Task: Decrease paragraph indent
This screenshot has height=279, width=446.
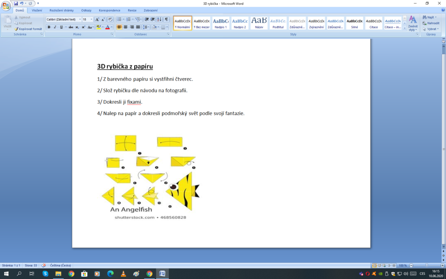Action: pyautogui.click(x=147, y=19)
